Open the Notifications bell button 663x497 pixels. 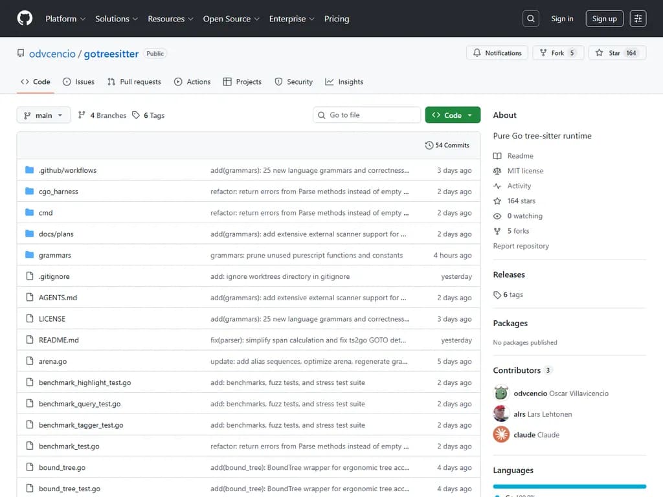[497, 53]
